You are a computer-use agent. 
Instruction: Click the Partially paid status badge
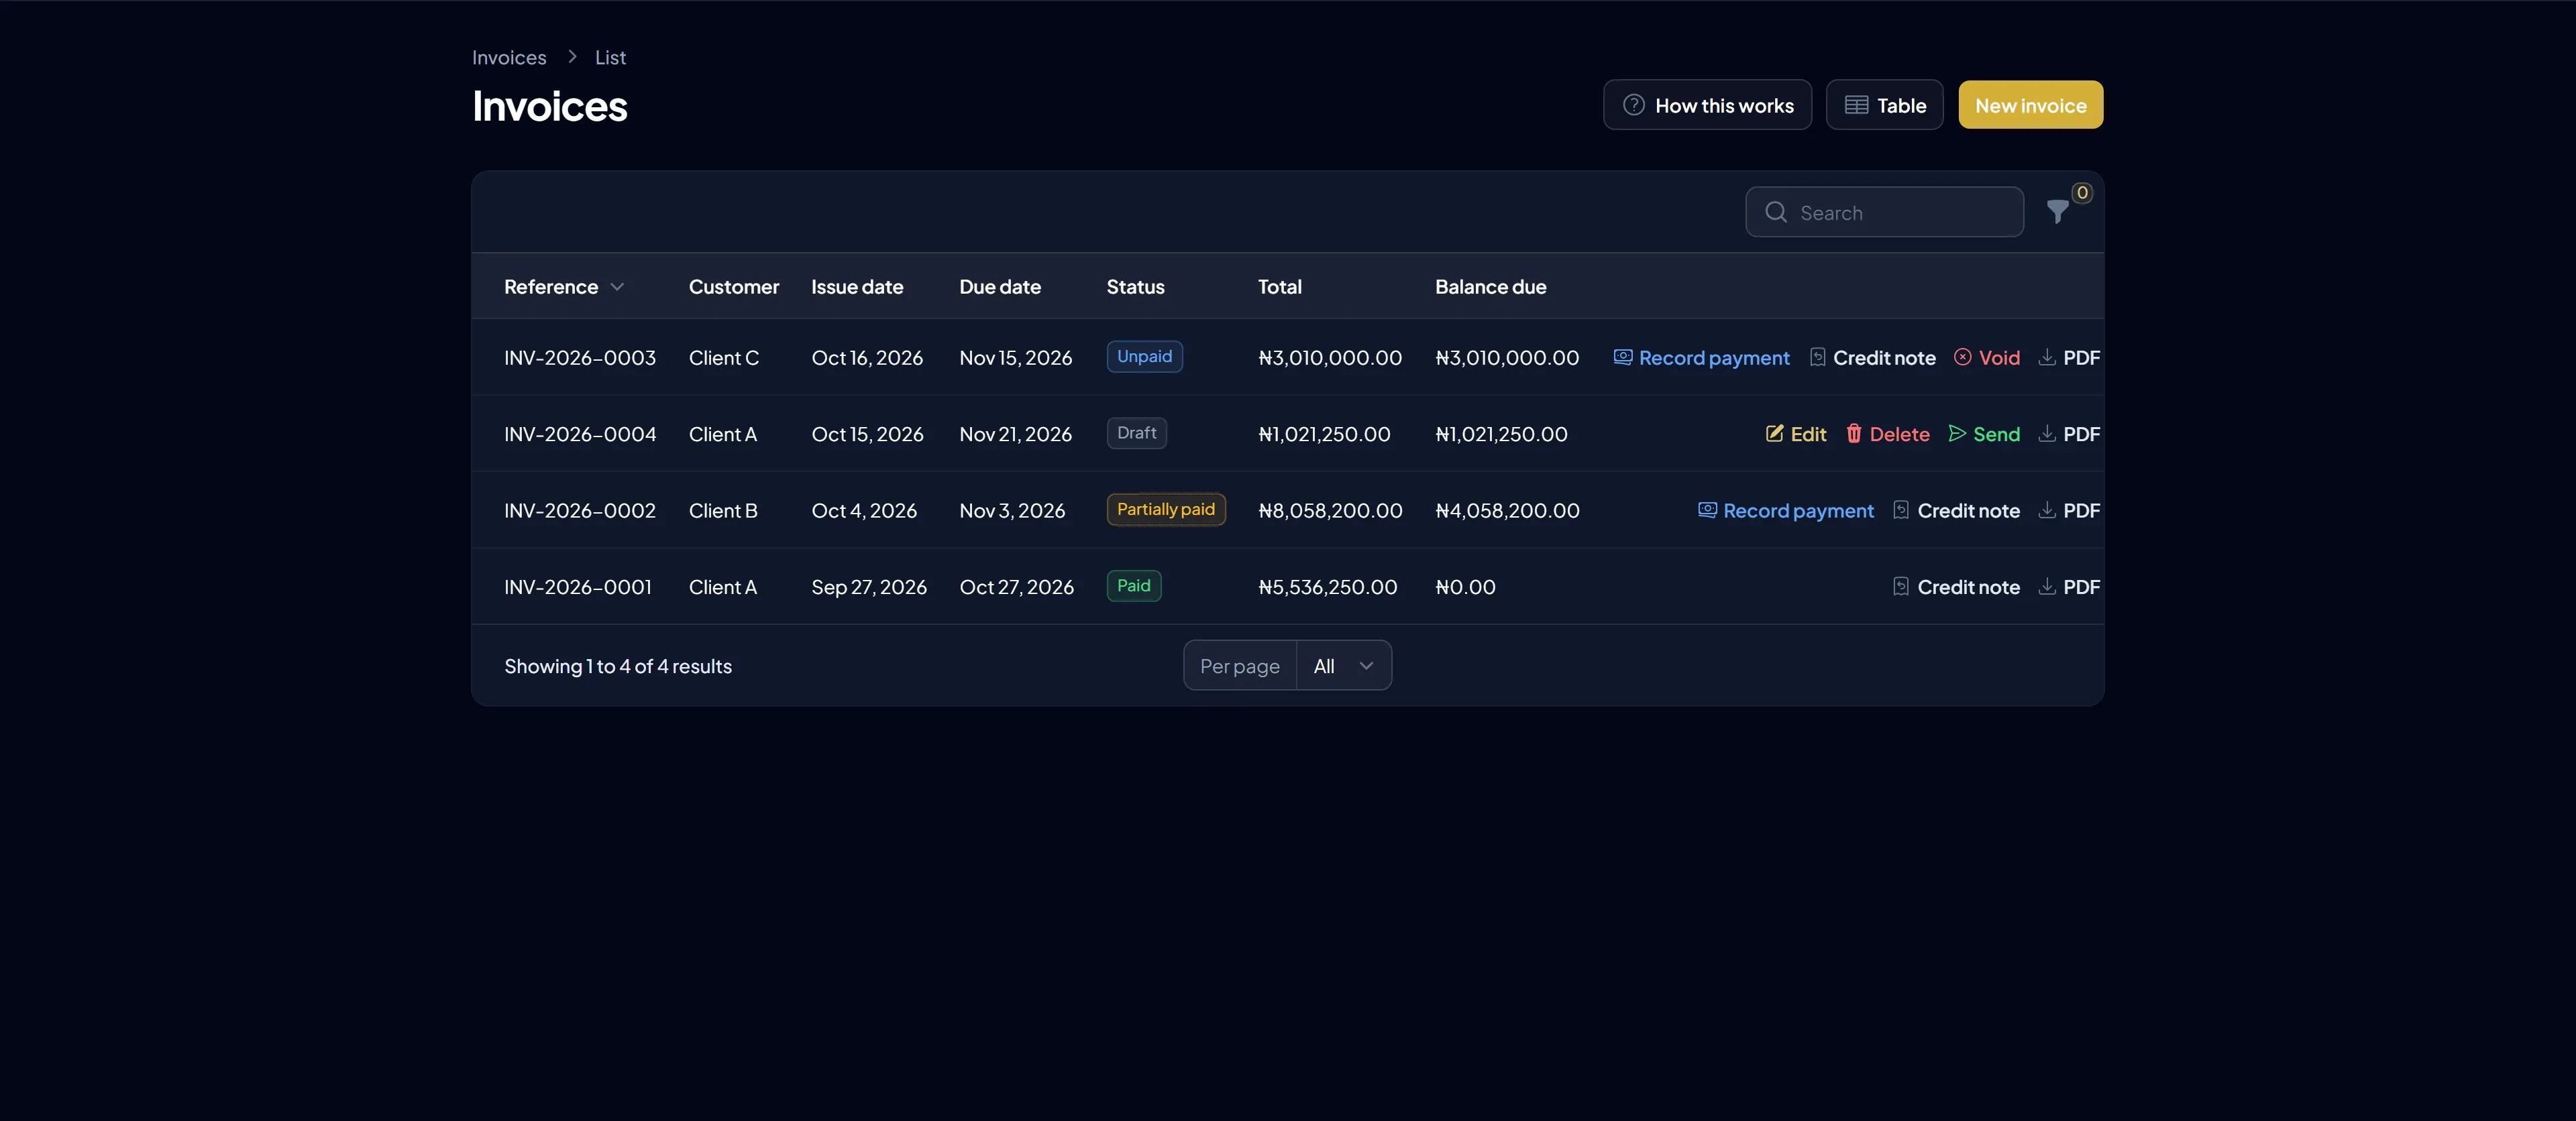[1165, 510]
